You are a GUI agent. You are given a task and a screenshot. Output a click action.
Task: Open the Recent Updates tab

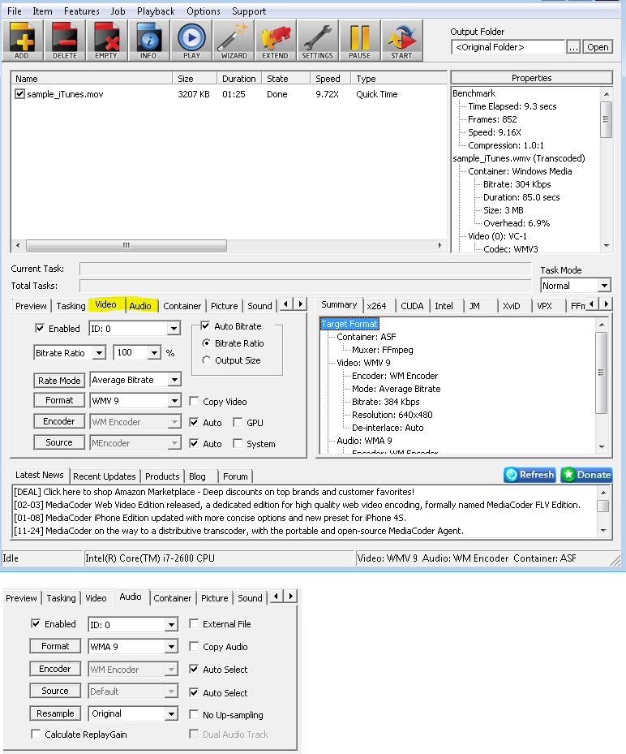(105, 476)
